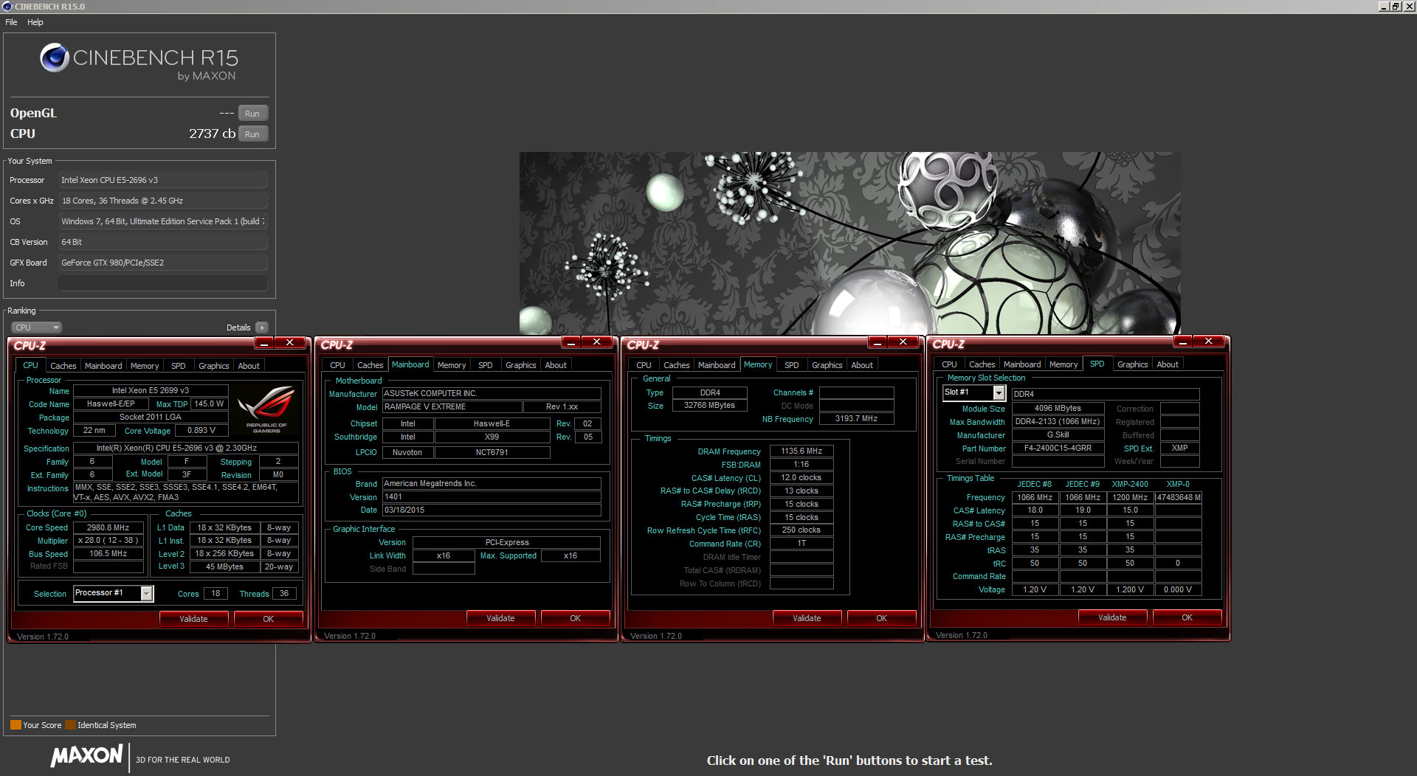Close the first CPU-Z CPU window
This screenshot has height=776, width=1417.
290,342
